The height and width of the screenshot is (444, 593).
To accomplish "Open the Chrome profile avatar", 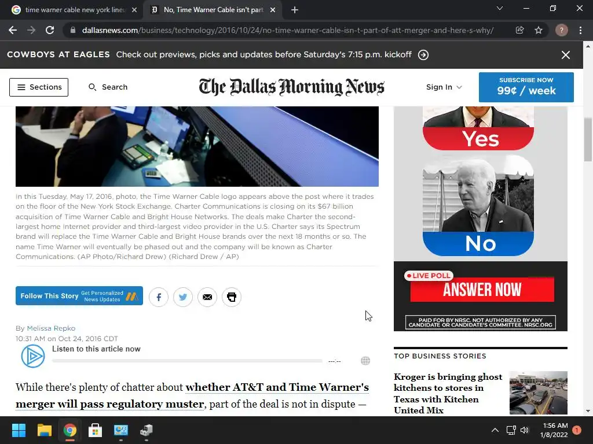I will pos(561,30).
